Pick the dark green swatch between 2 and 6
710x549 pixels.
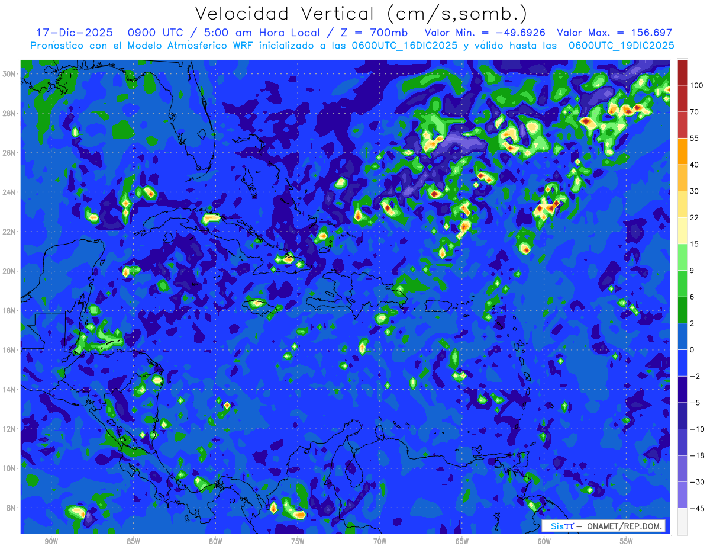[x=682, y=310]
